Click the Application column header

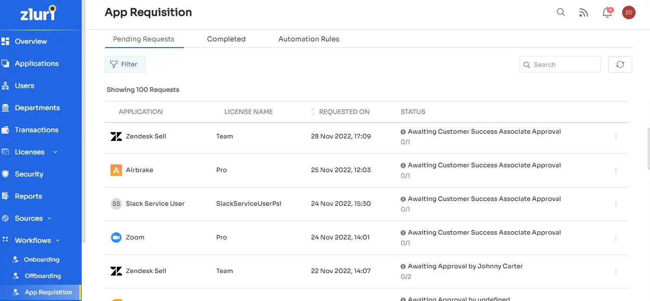pyautogui.click(x=141, y=112)
